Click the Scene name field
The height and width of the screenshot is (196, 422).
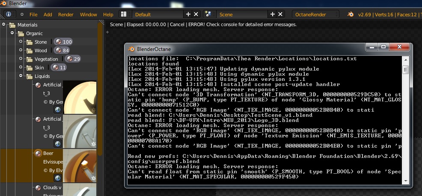pos(243,14)
